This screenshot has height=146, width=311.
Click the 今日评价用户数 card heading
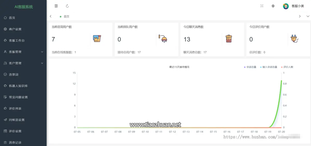259,27
